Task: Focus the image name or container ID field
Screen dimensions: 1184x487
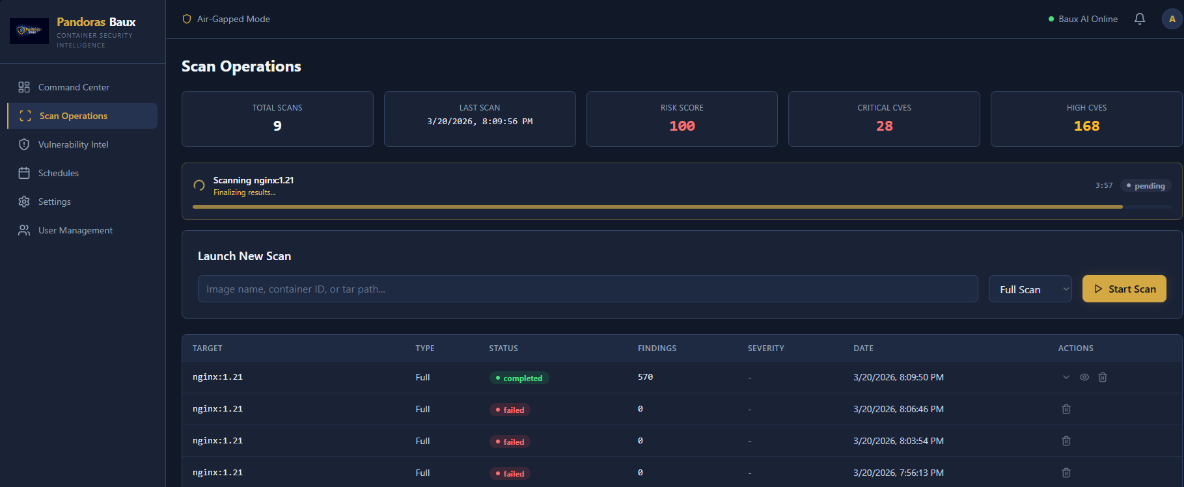Action: coord(588,289)
